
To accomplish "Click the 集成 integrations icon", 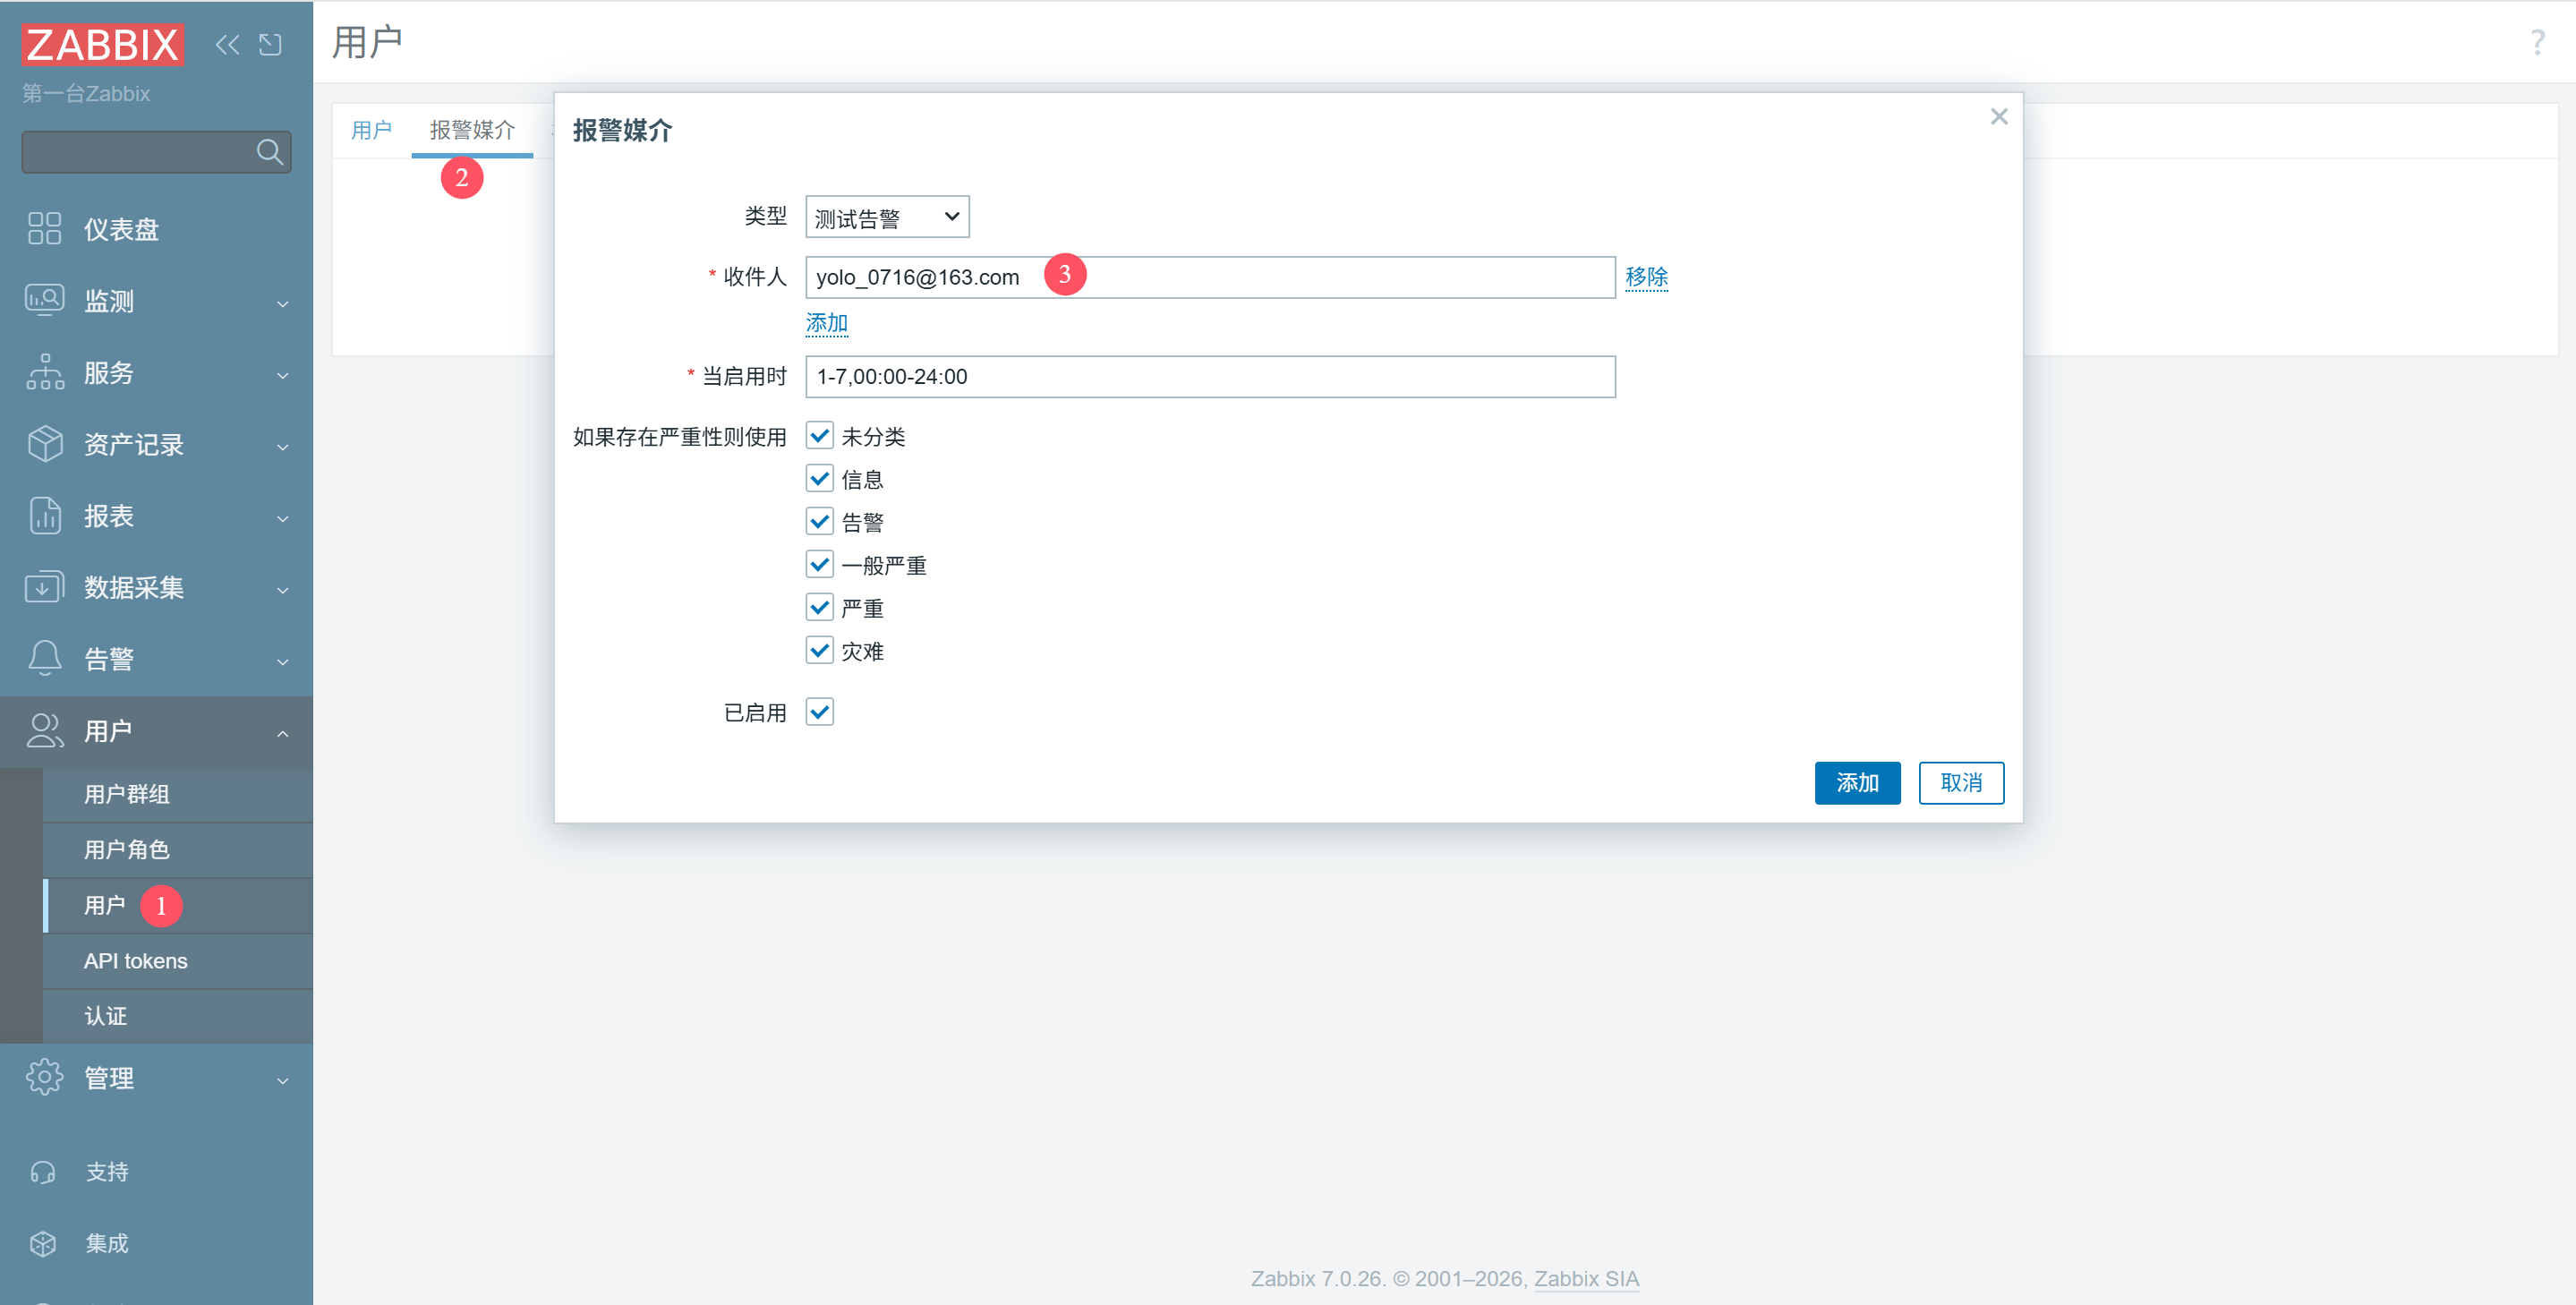I will 43,1244.
